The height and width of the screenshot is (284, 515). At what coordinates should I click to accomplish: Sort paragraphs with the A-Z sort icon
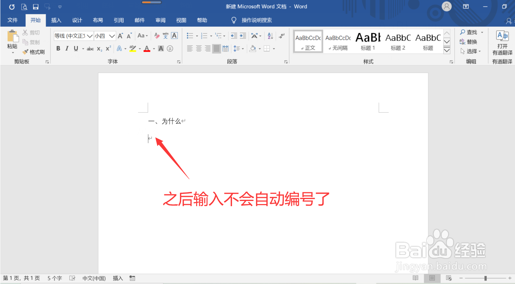coord(270,36)
